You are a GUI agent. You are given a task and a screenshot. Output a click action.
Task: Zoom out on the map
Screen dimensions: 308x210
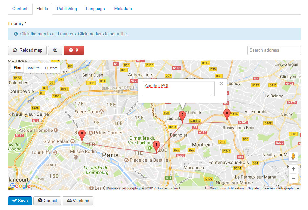point(293,178)
